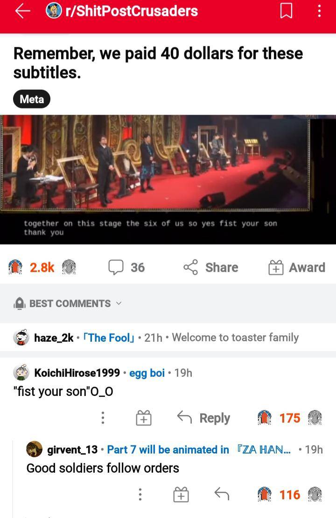This screenshot has height=518, width=336.
Task: Downvote girvent_13's comment
Action: [x=315, y=495]
